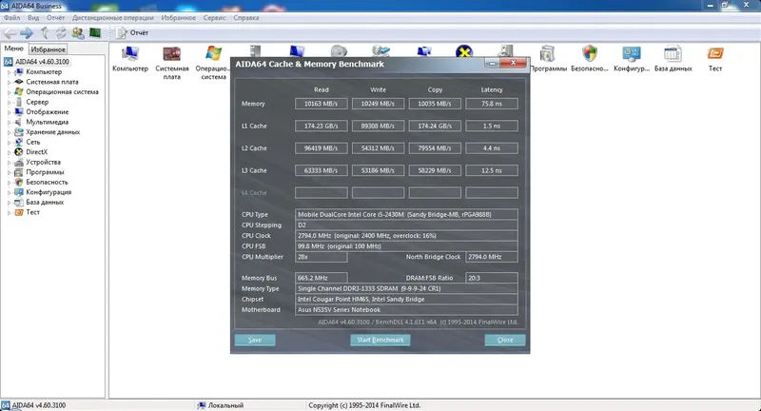Click the Хранение данных icon in tree
761x411 pixels.
click(18, 132)
